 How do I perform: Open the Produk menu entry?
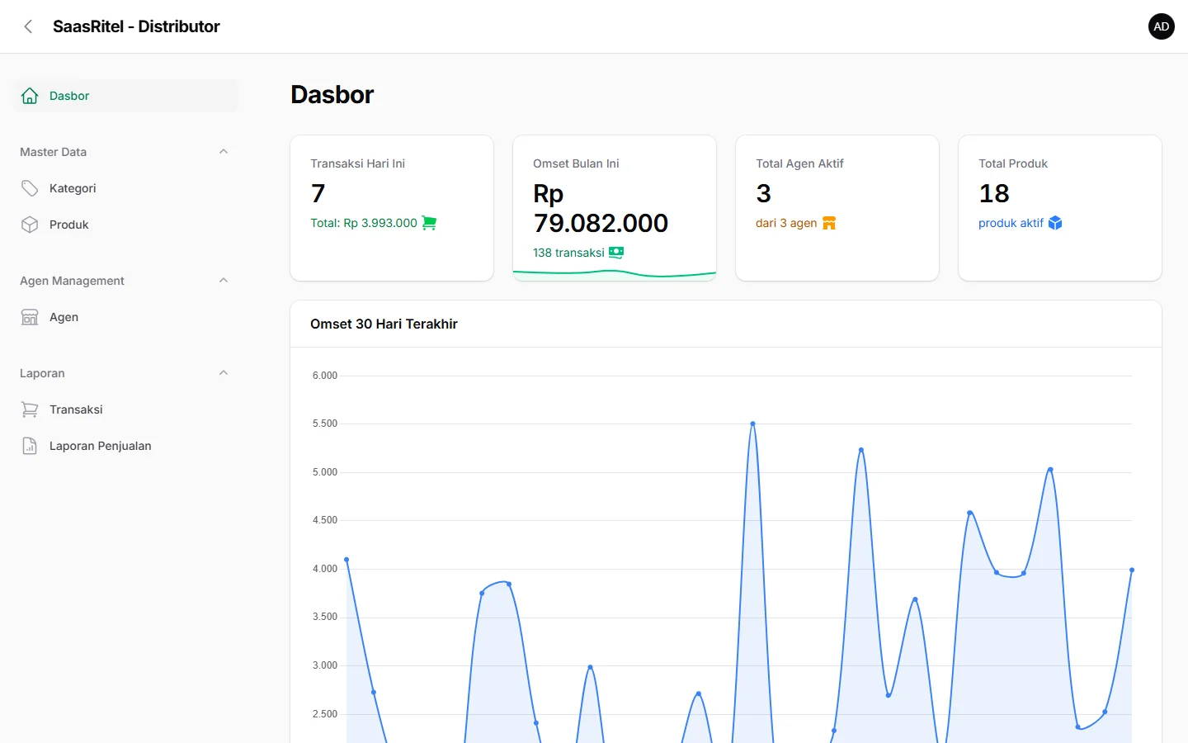tap(125, 225)
